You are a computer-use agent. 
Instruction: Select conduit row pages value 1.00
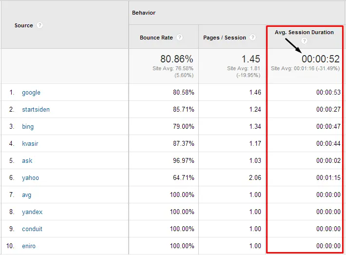point(255,229)
